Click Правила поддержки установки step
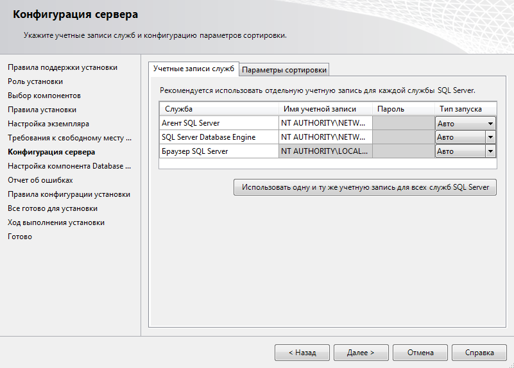The image size is (514, 368). [x=63, y=67]
